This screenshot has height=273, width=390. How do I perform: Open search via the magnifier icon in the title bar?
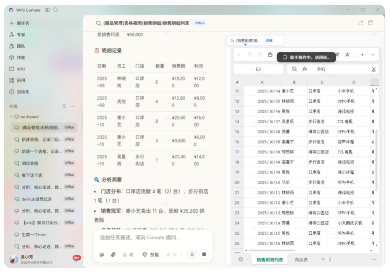(56, 10)
